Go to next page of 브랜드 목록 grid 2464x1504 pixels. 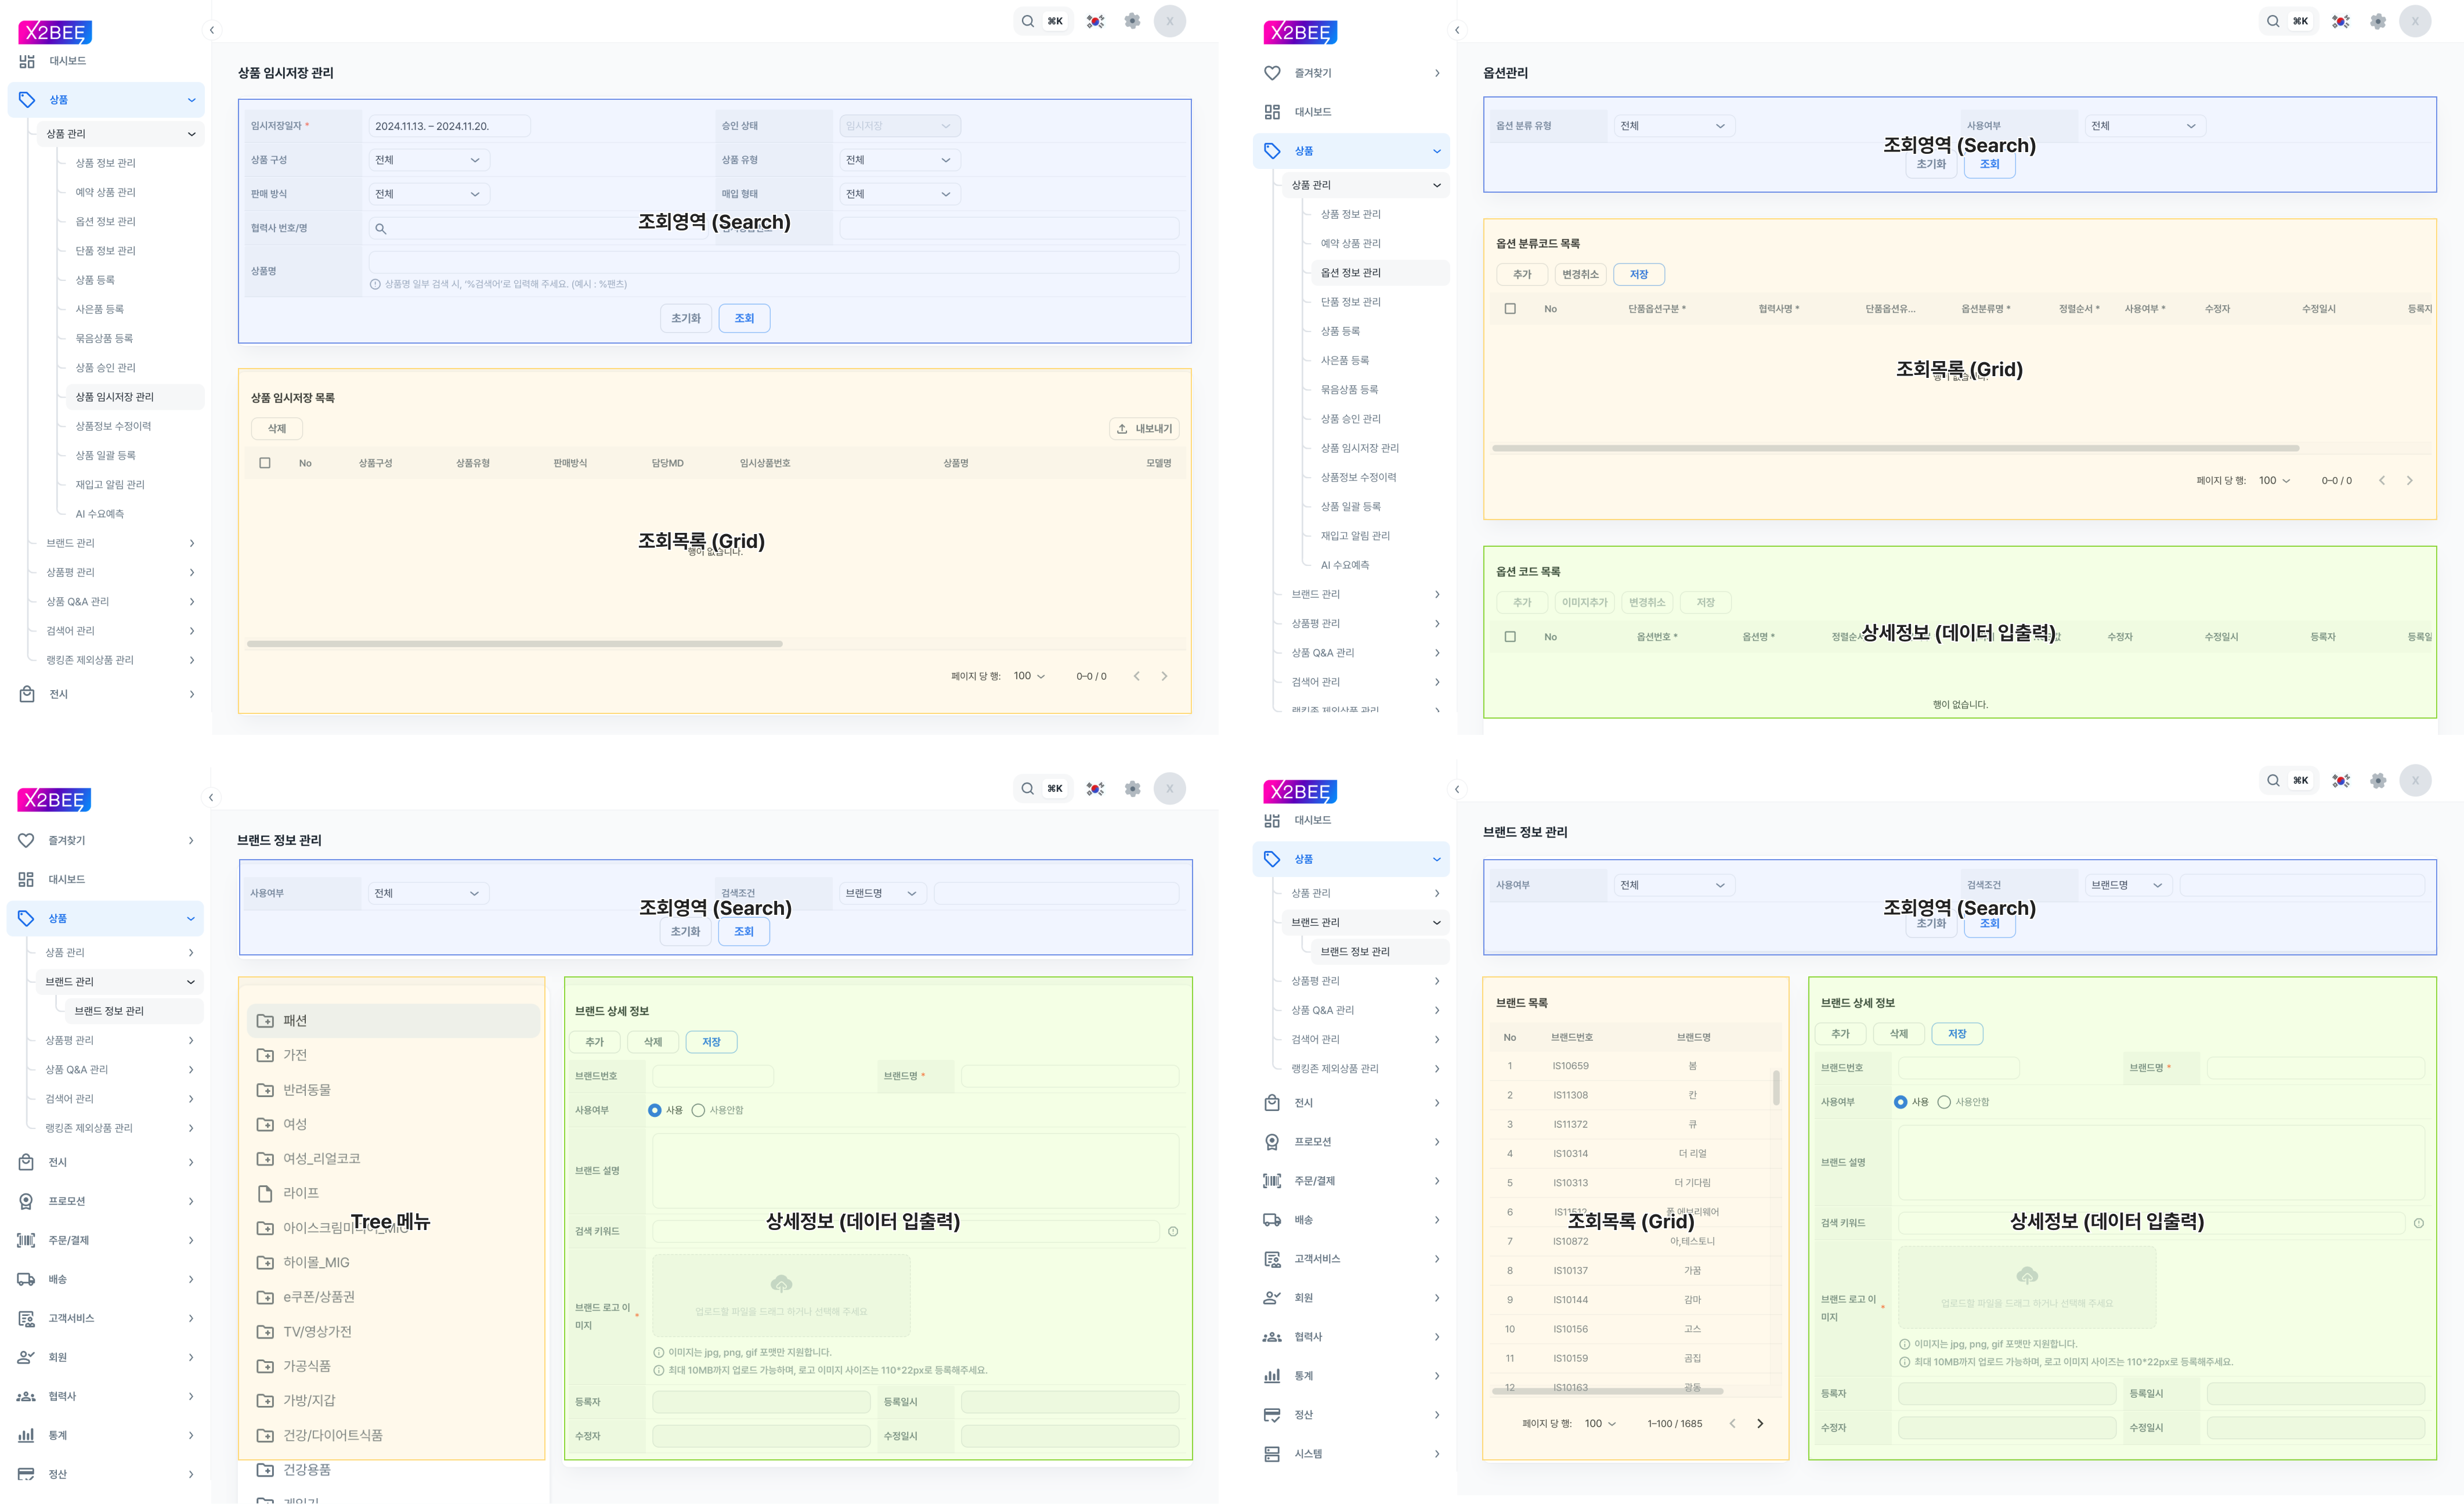click(x=1760, y=1424)
